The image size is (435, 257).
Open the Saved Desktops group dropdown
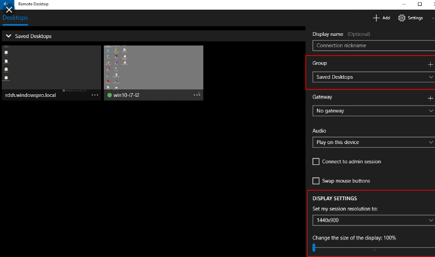[373, 77]
